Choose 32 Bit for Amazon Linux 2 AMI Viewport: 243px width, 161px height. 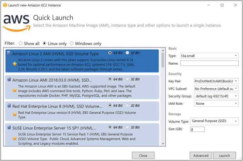[133, 53]
